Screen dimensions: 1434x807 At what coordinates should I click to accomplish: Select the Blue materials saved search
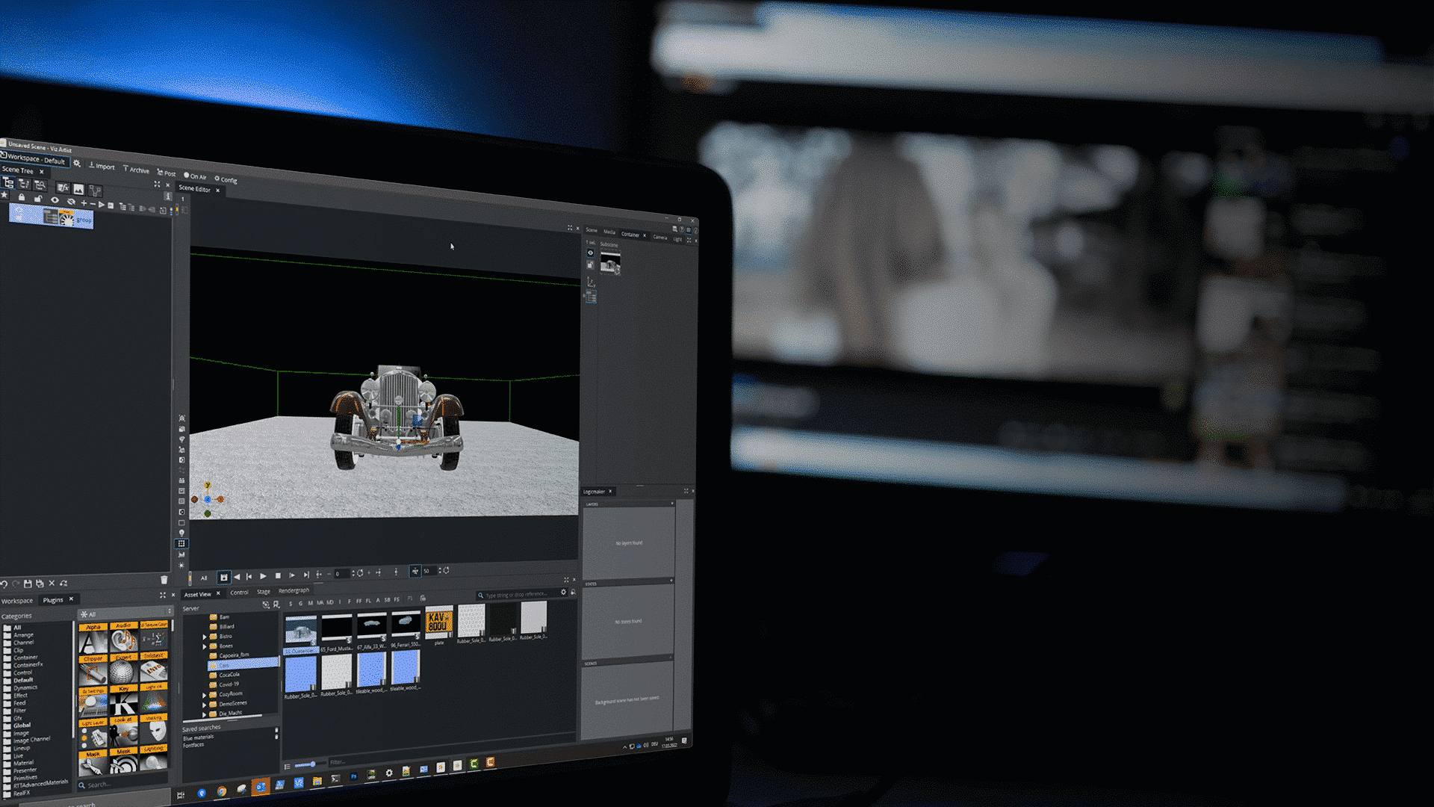click(197, 736)
